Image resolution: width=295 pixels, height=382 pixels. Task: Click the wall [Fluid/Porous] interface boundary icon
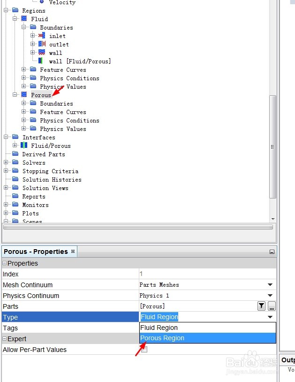coord(41,61)
